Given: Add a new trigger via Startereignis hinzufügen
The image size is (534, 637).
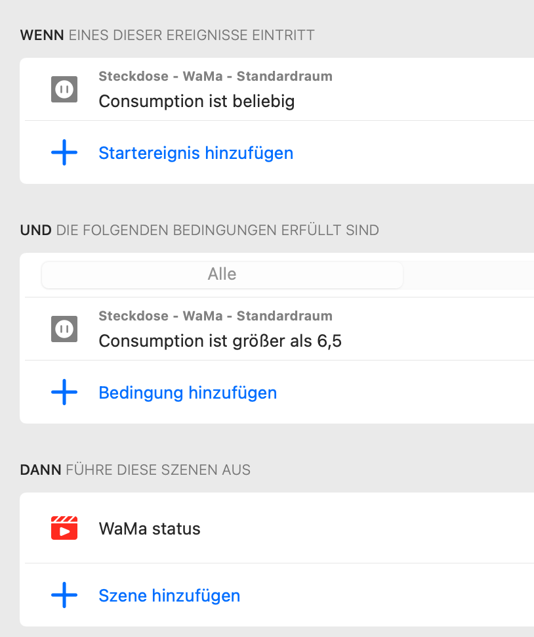Looking at the screenshot, I should 195,153.
